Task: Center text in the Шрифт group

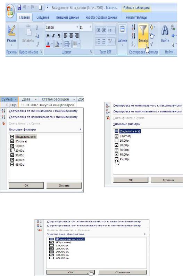Action: coord(71,36)
